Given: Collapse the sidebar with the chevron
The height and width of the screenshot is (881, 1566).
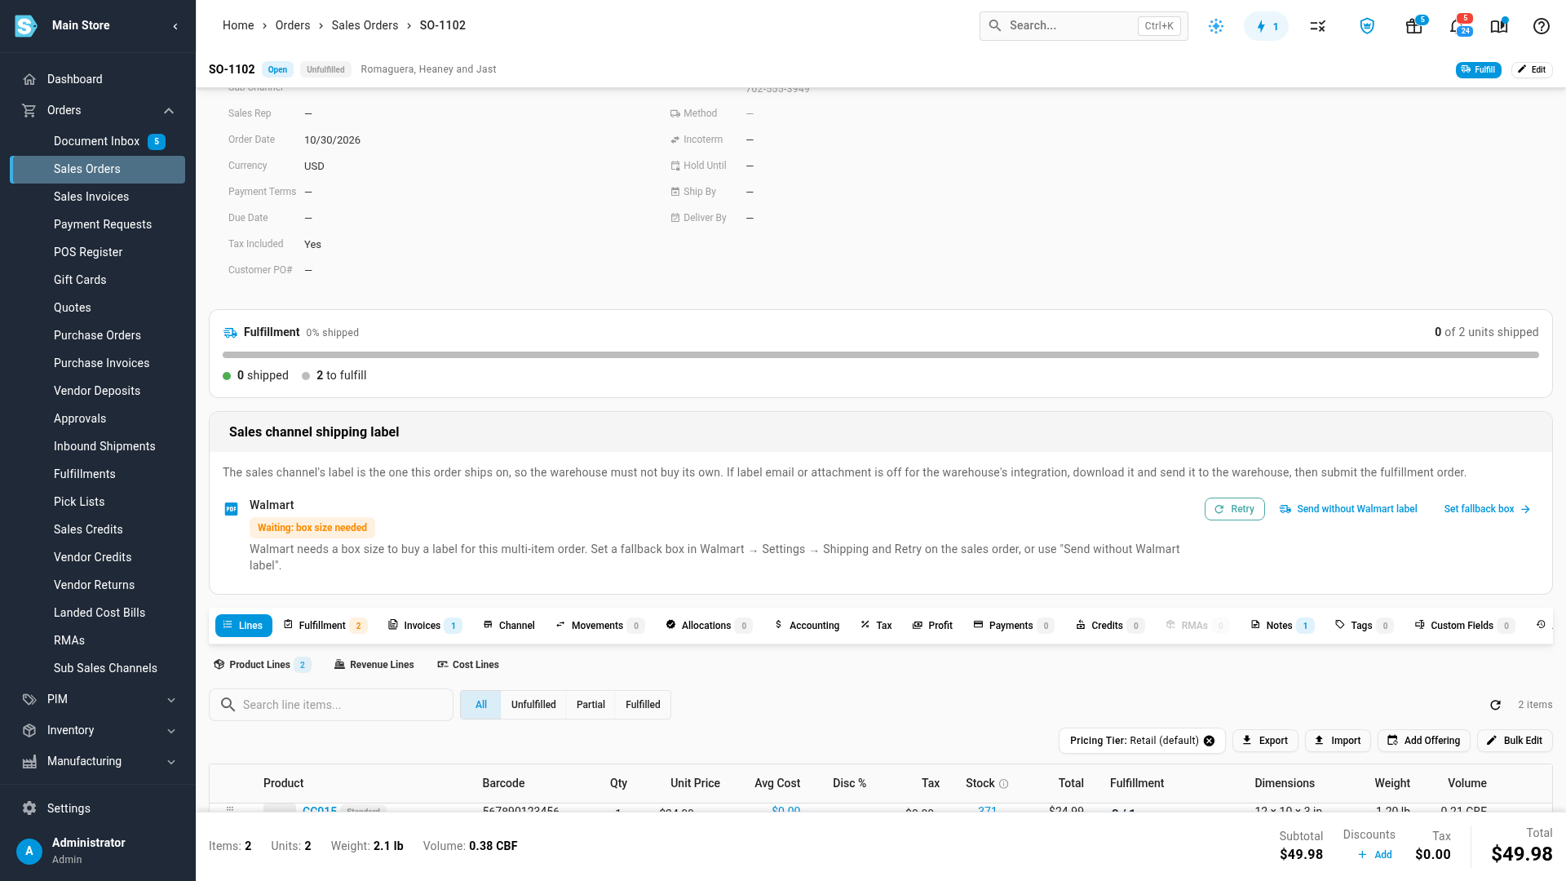Looking at the screenshot, I should point(175,26).
